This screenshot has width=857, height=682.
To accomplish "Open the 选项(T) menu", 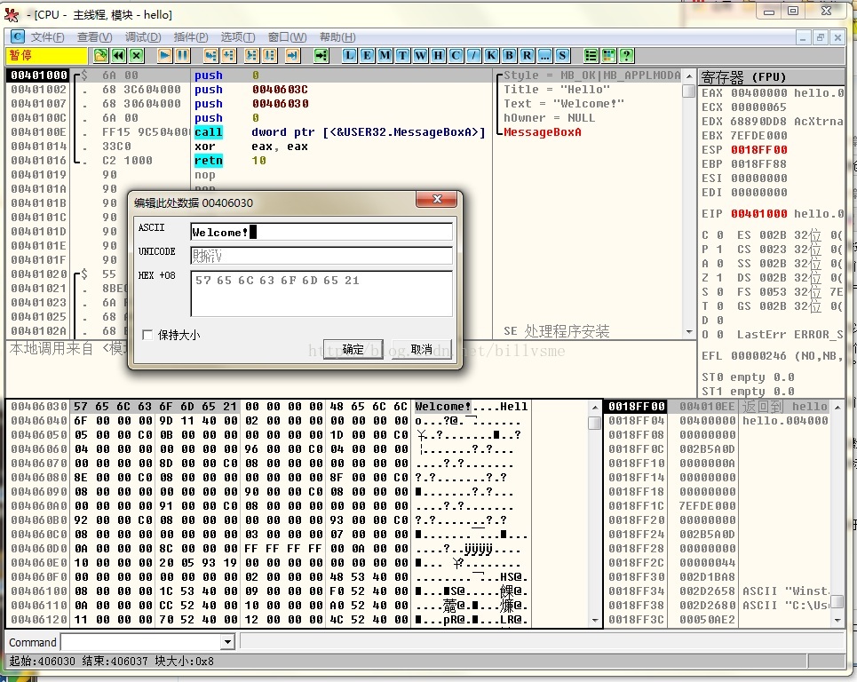I will click(238, 37).
